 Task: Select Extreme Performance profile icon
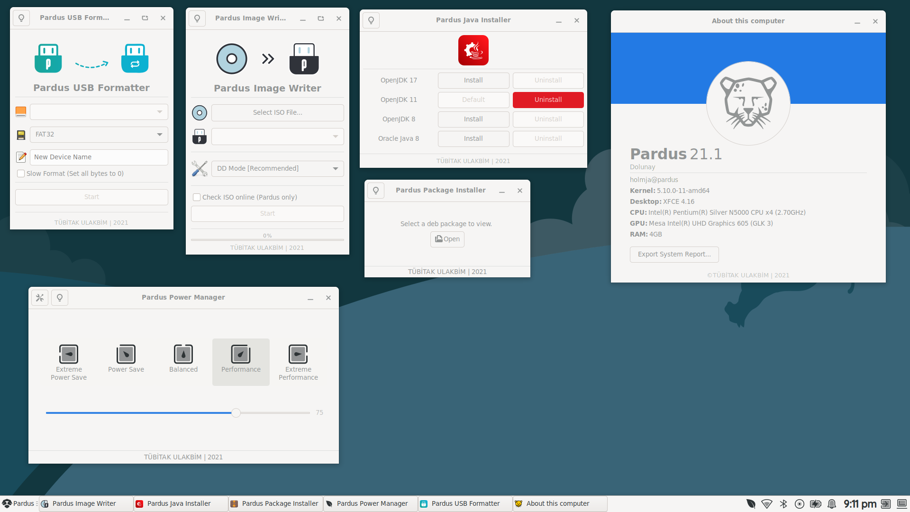click(x=298, y=354)
